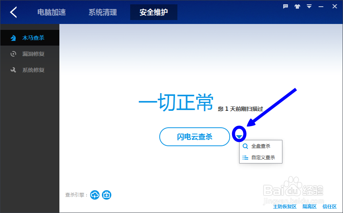Select 漏洞修复 in the sidebar
343x213 pixels.
(x=30, y=54)
